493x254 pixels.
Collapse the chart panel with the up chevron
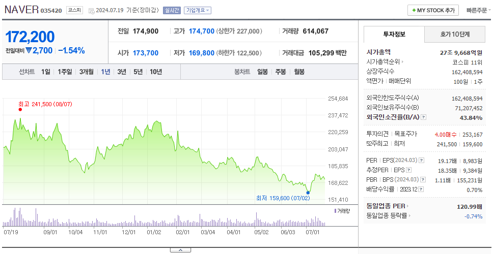(x=180, y=250)
